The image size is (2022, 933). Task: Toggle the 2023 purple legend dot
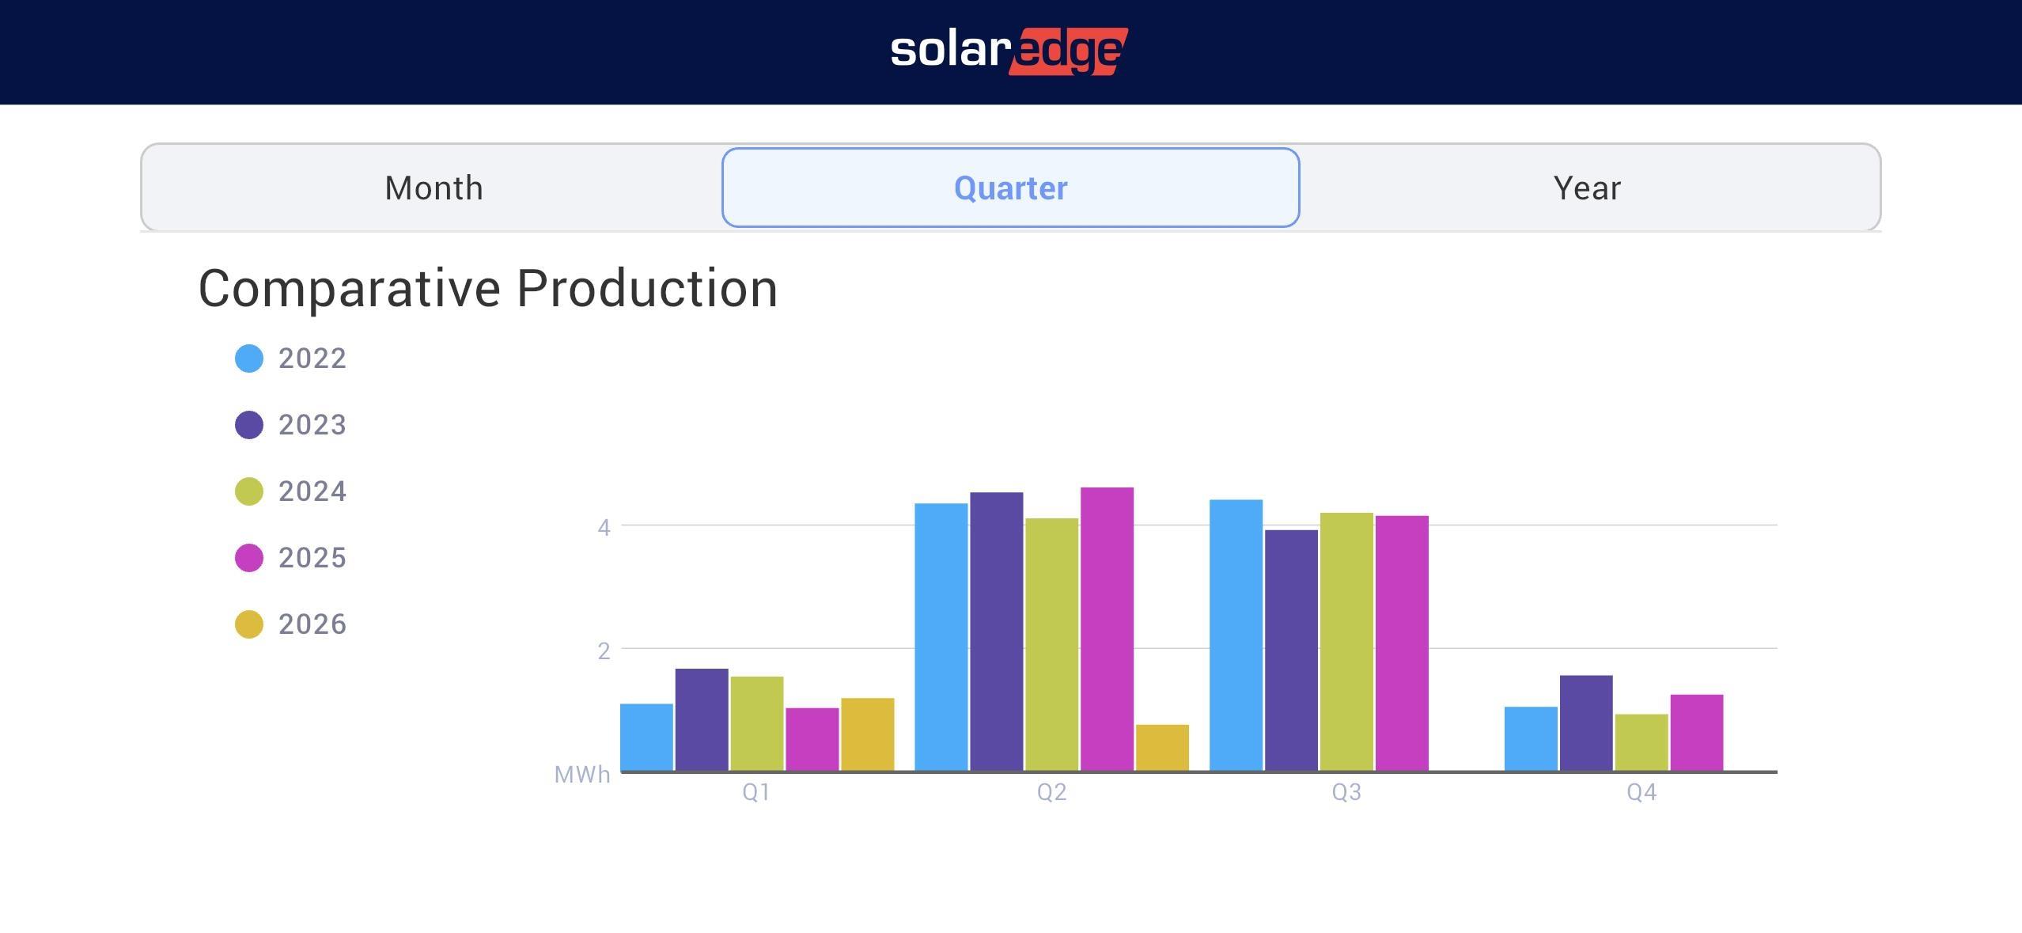[x=249, y=425]
